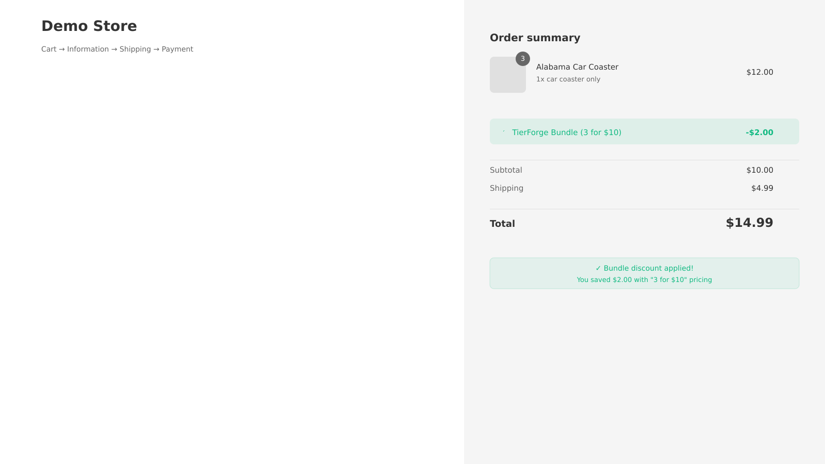Click the quantity badge showing 3

[522, 59]
